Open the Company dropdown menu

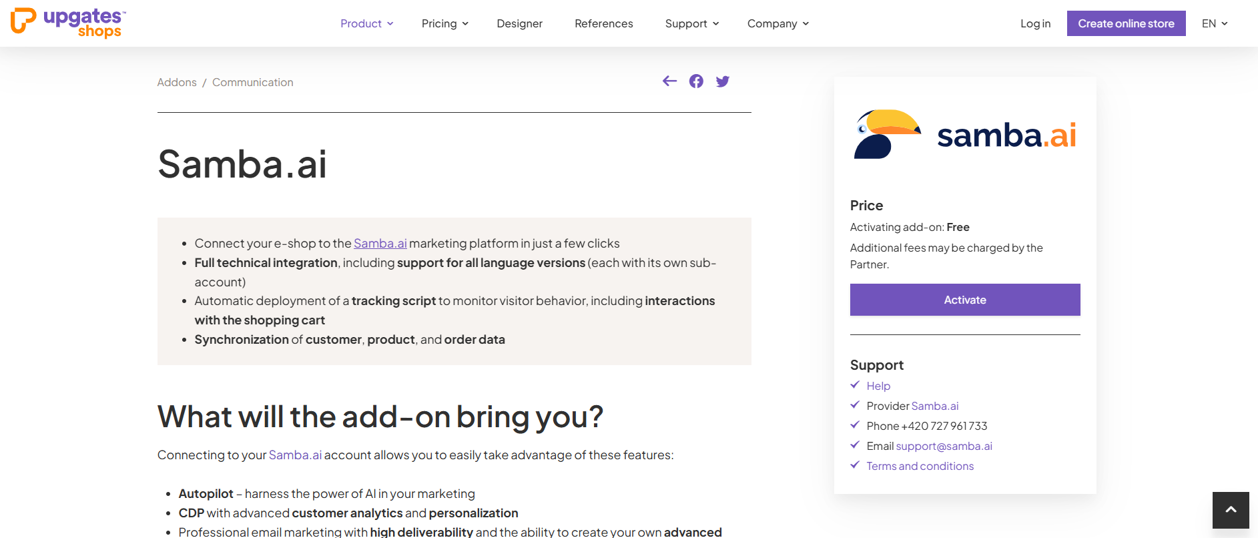pyautogui.click(x=777, y=23)
